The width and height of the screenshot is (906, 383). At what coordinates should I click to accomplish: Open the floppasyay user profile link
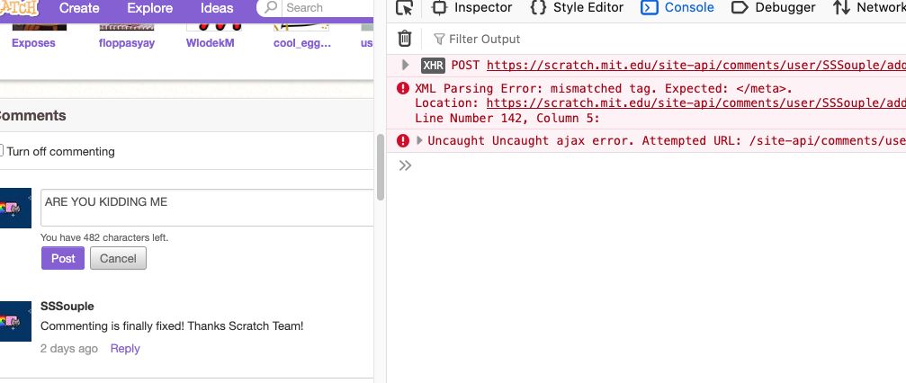(127, 43)
